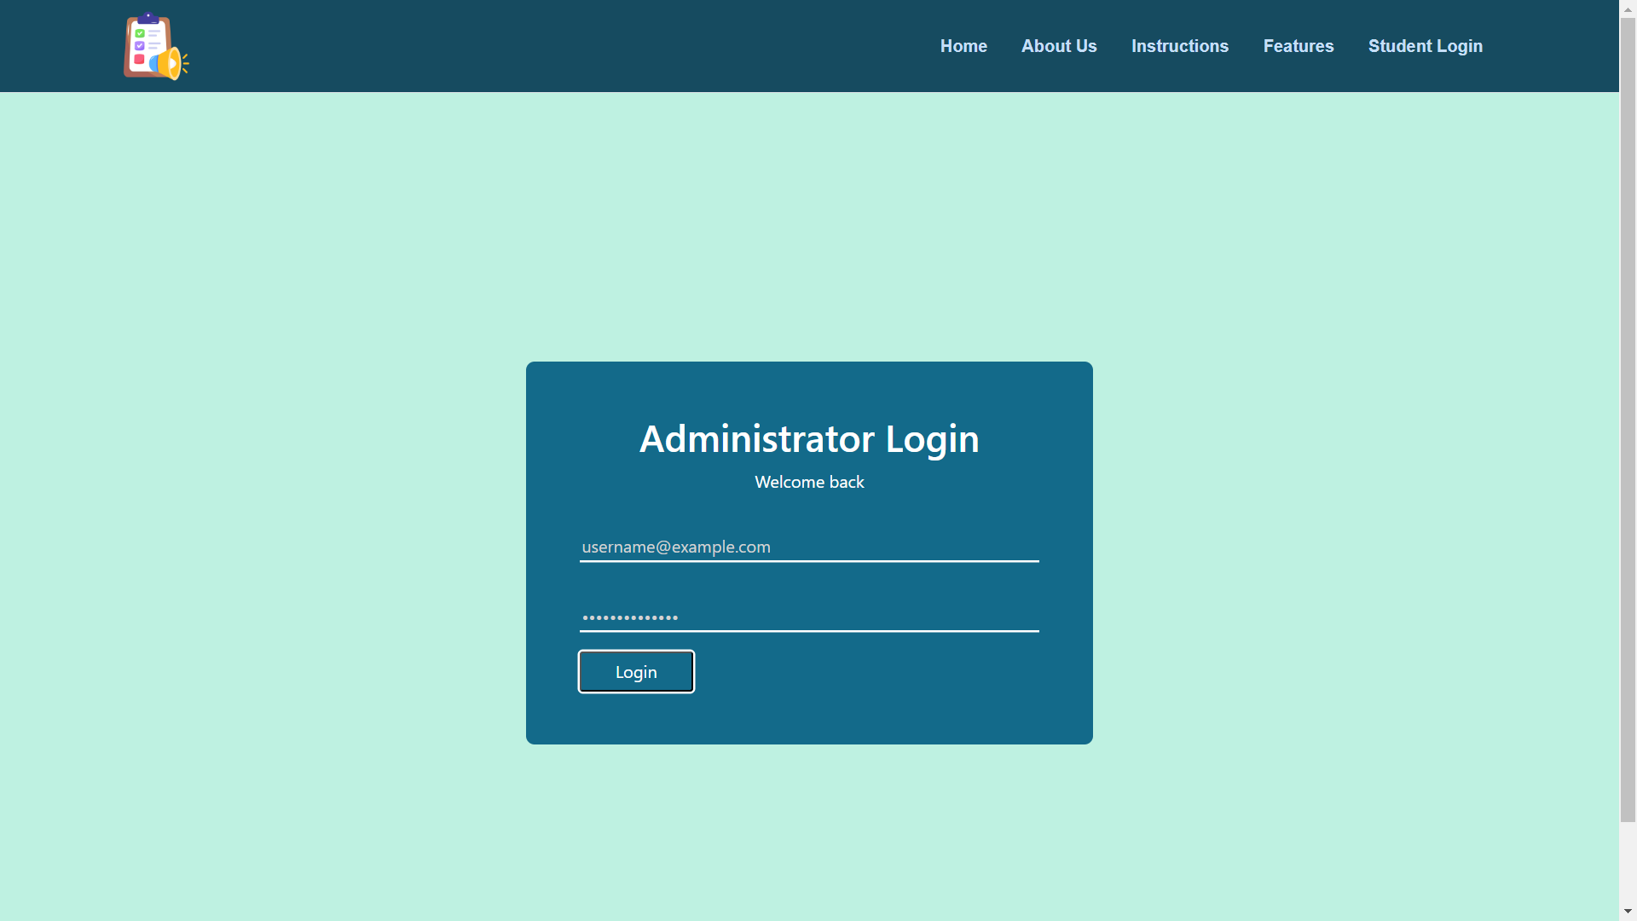1637x921 pixels.
Task: View the Instructions page
Action: point(1180,45)
